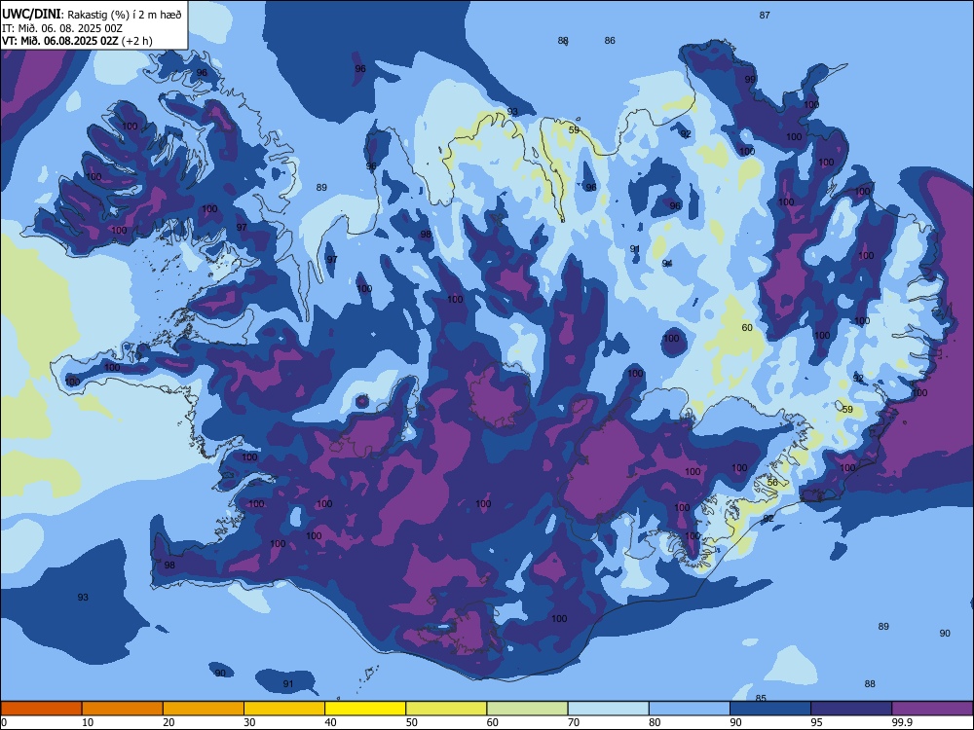The width and height of the screenshot is (974, 730).
Task: Click the legend tick label 10
Action: click(88, 722)
